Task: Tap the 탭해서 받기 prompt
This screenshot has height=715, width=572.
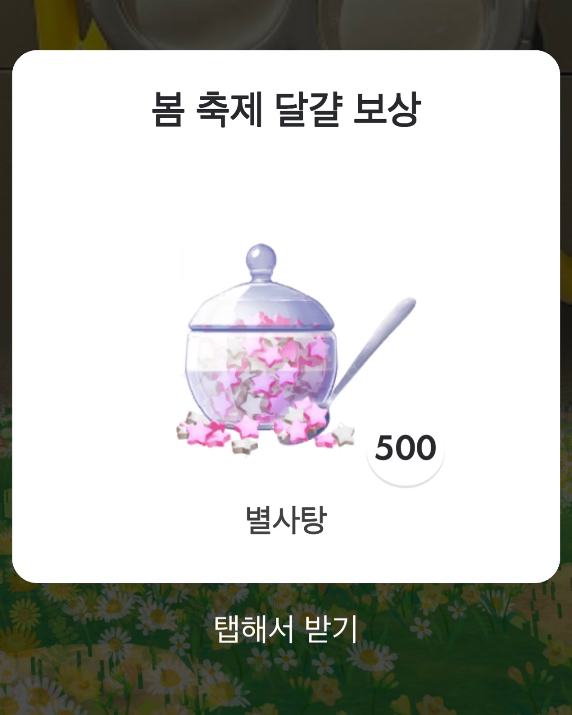Action: pos(286,629)
